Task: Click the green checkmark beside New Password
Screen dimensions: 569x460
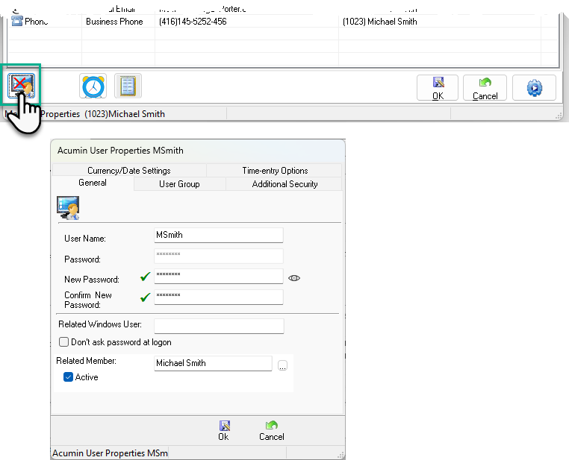Action: coord(145,277)
